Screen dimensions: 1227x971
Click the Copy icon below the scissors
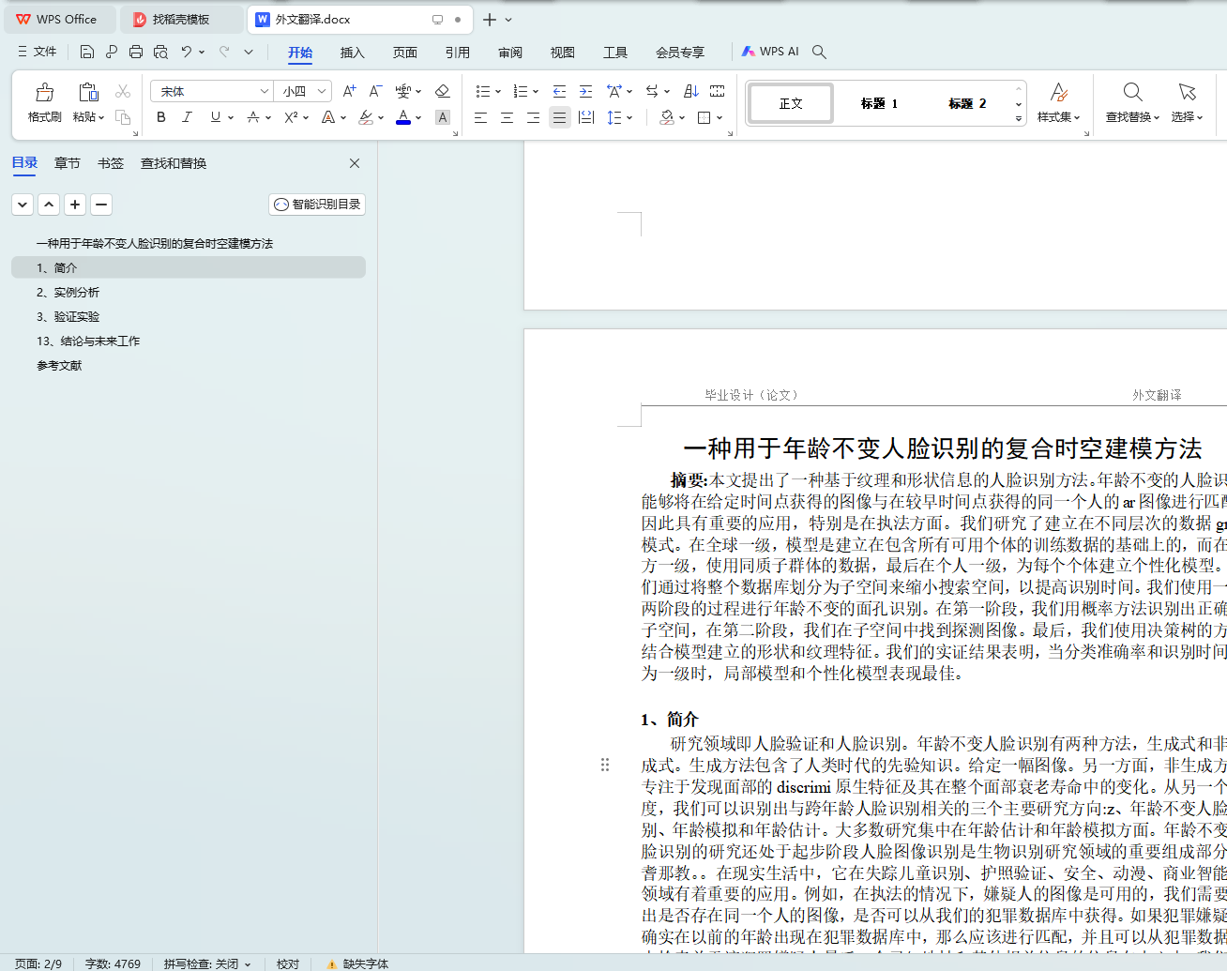(x=123, y=117)
